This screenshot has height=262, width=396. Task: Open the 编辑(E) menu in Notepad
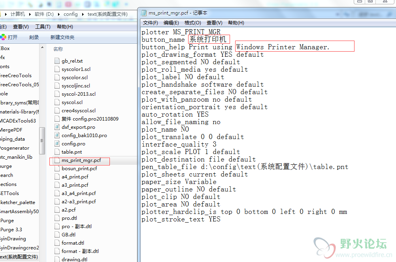pos(171,23)
